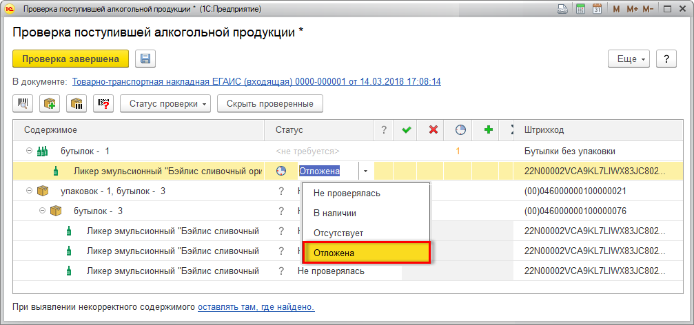694x325 pixels.
Task: Open the оставлять там, где найдено link
Action: tap(256, 306)
